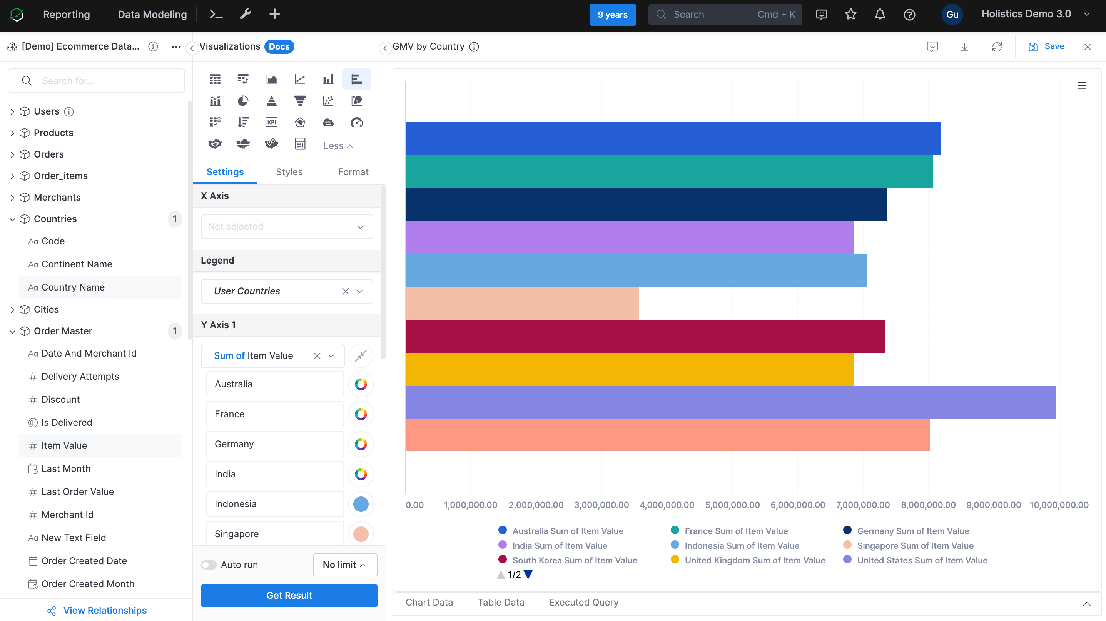Click the Indonesia color swatch
The height and width of the screenshot is (621, 1106).
(x=362, y=503)
